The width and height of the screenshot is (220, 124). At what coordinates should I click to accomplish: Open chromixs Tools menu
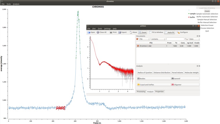(x=9, y=4)
